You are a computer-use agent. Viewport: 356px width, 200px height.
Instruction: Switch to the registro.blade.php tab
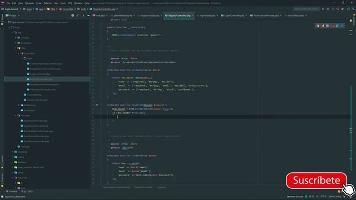coord(150,16)
